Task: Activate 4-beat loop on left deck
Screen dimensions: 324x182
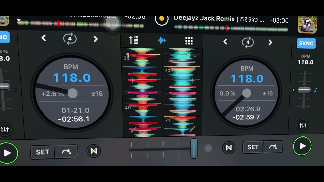Action: (70, 39)
